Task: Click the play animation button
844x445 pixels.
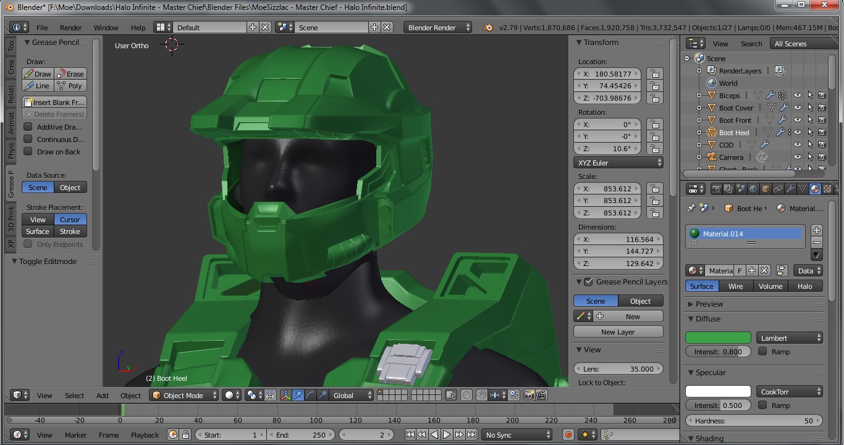Action: pyautogui.click(x=447, y=435)
